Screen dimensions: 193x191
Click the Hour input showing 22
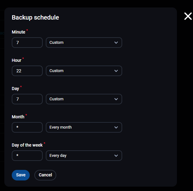click(x=27, y=71)
